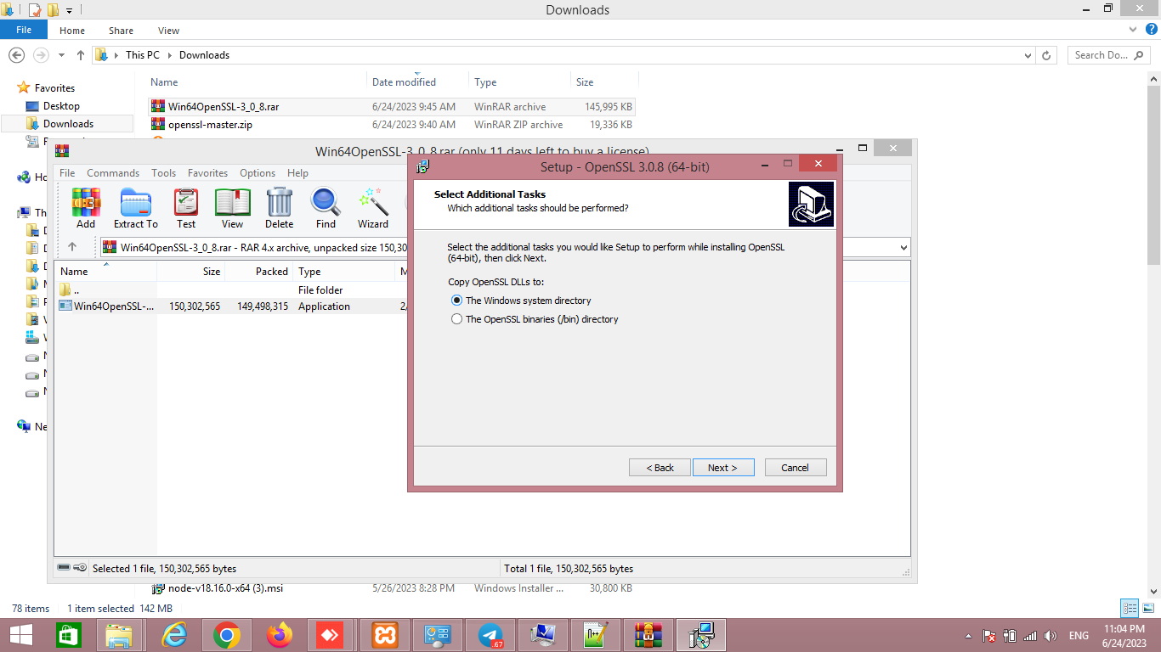The height and width of the screenshot is (652, 1161).
Task: Open recent locations dropdown in Explorer
Action: (x=61, y=55)
